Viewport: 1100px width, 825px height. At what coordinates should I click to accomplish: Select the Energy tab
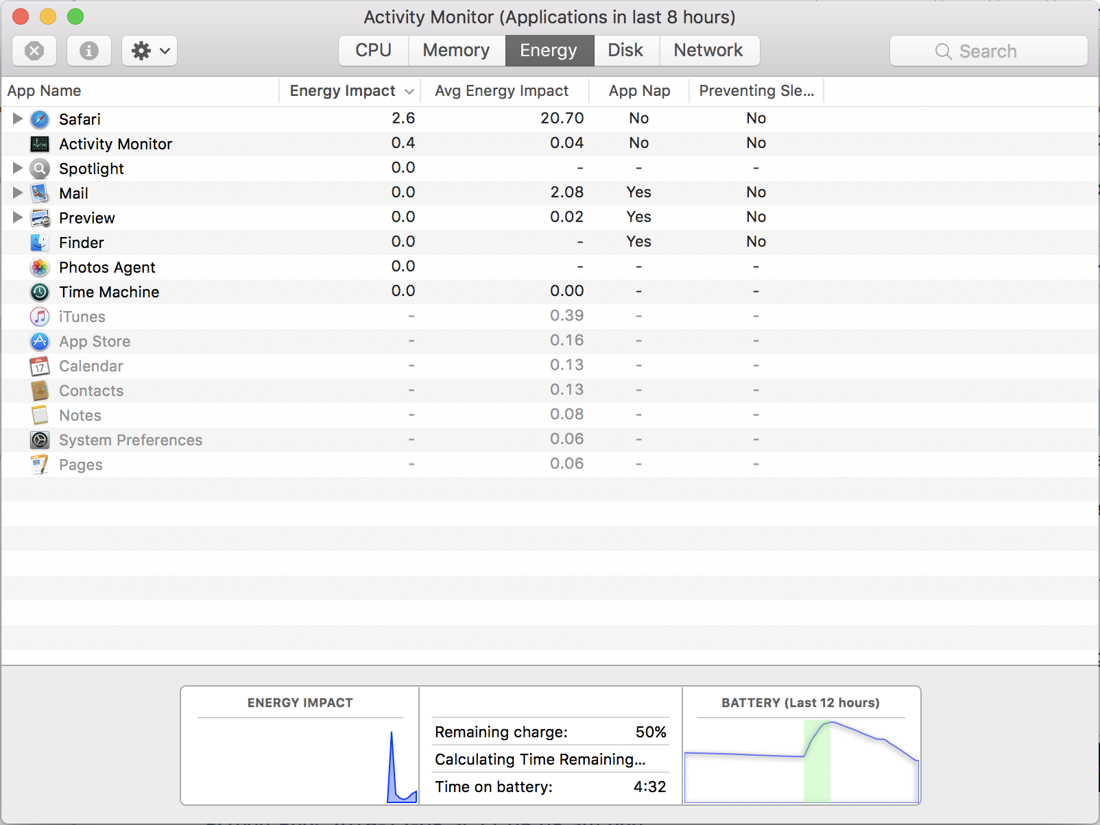tap(549, 51)
